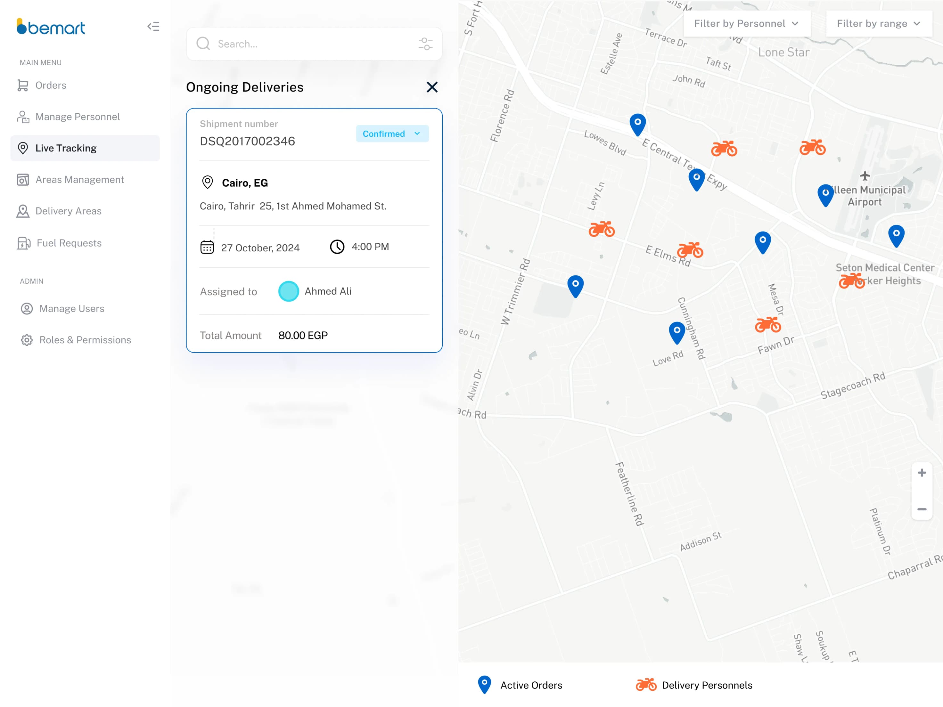Expand the Confirmed status dropdown

(x=392, y=134)
